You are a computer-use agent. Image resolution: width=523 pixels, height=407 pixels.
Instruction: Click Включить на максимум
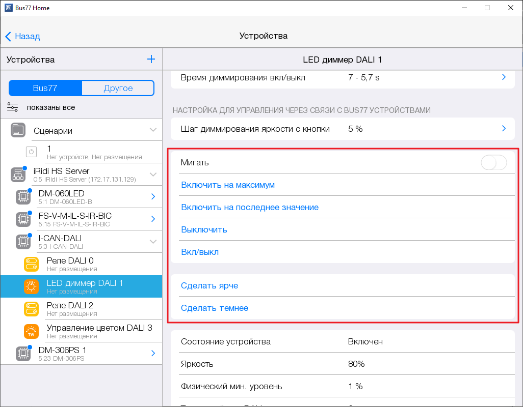pos(228,185)
